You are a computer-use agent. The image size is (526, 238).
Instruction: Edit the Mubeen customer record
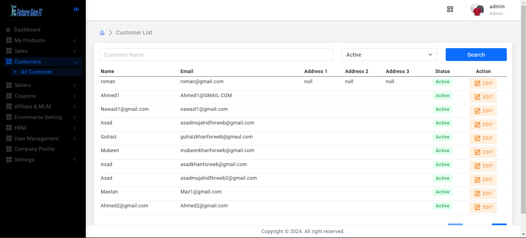point(483,152)
